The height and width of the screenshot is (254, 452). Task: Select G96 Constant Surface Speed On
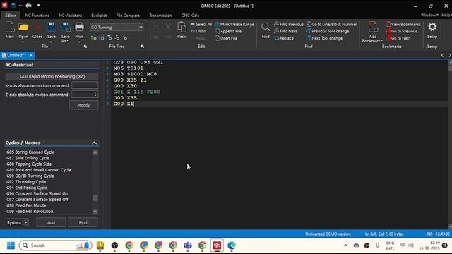[37, 193]
